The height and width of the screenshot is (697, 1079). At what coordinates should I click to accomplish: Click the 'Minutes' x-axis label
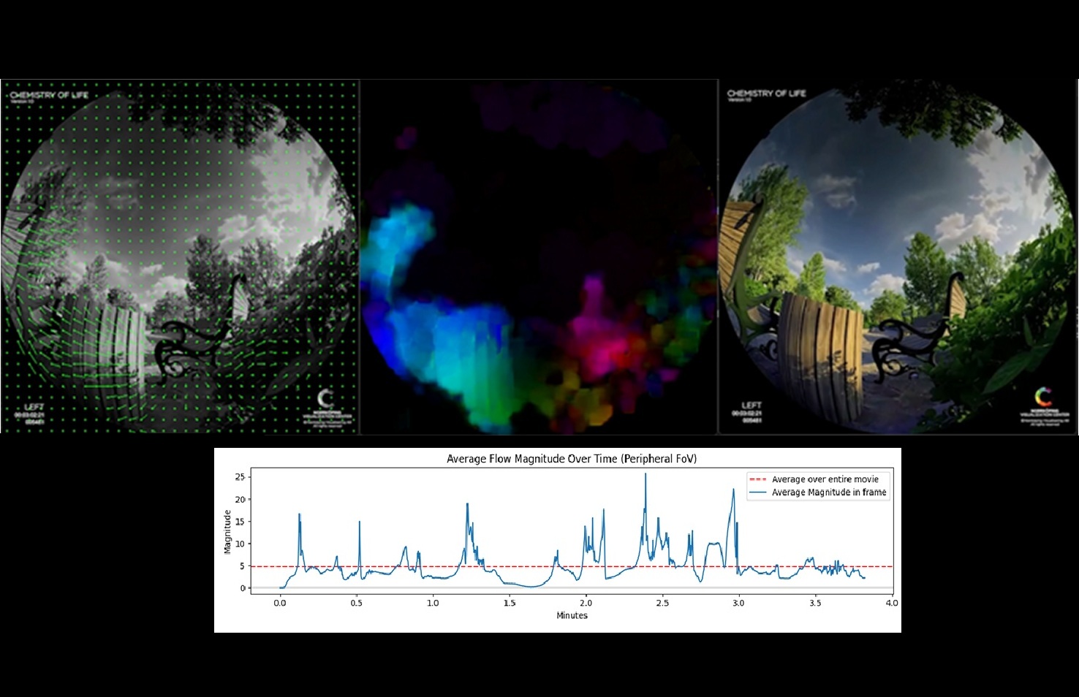click(572, 615)
